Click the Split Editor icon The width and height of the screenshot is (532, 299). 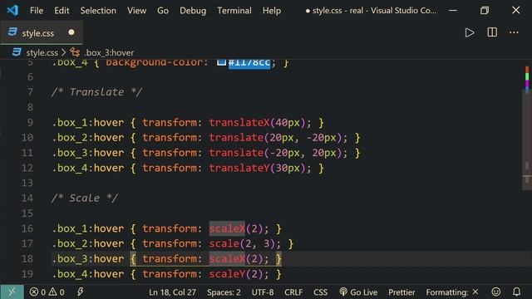click(492, 32)
